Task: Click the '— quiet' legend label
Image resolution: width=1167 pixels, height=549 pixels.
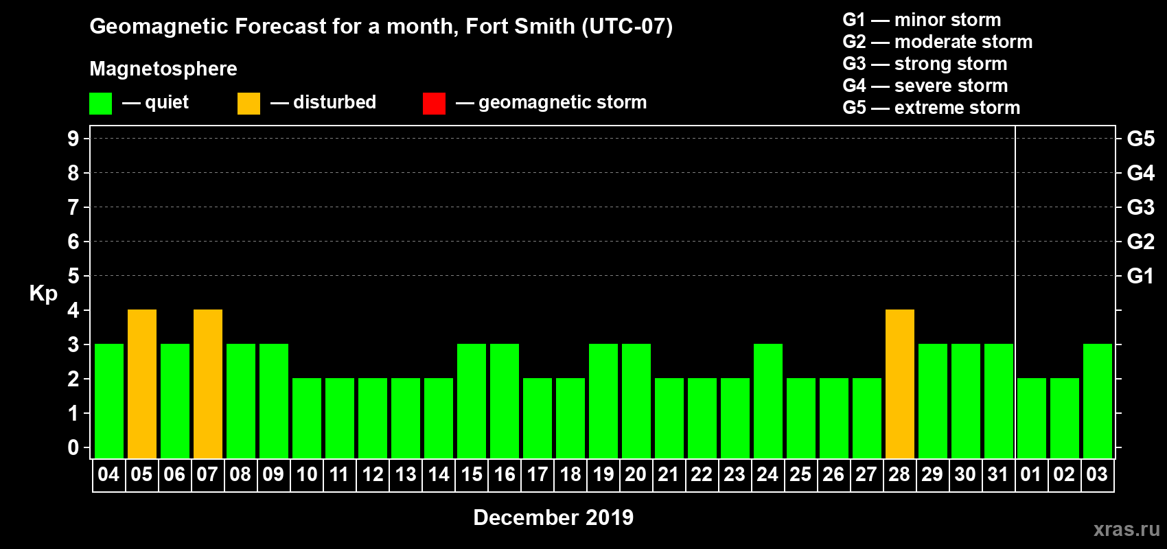Action: pos(155,102)
